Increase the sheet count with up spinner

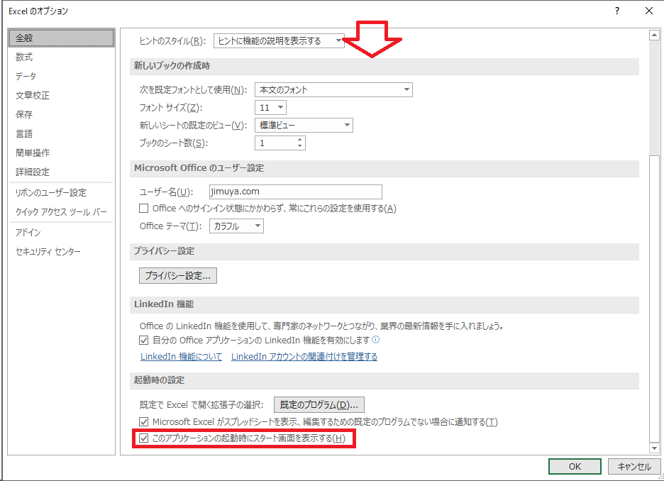click(300, 140)
